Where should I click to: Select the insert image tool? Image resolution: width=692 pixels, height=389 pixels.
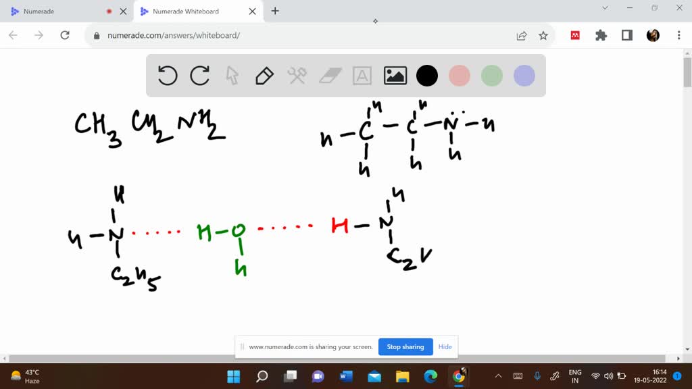395,76
